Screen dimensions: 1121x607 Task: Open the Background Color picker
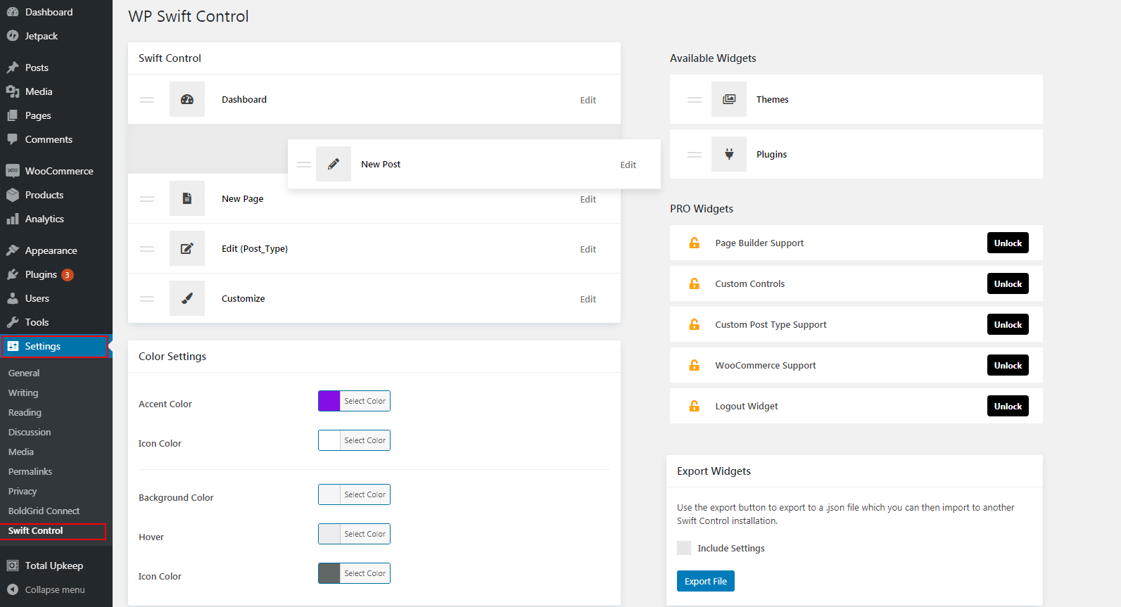click(365, 494)
